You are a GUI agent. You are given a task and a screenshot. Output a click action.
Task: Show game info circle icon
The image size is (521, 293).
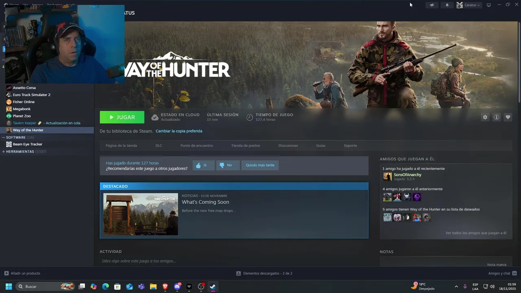coord(497,117)
